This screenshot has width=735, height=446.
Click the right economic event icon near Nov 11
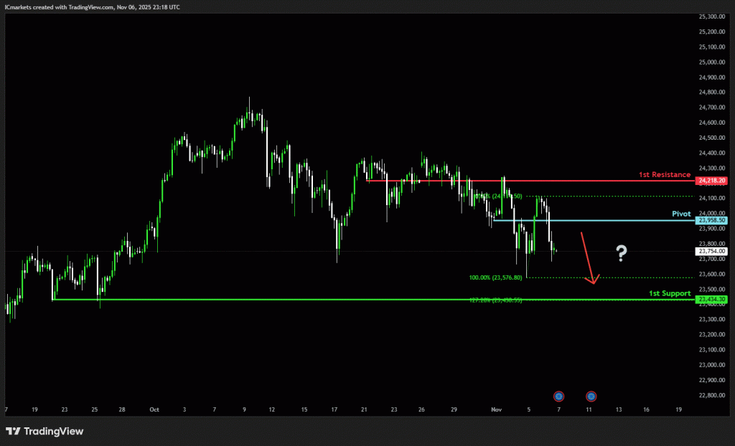click(591, 396)
